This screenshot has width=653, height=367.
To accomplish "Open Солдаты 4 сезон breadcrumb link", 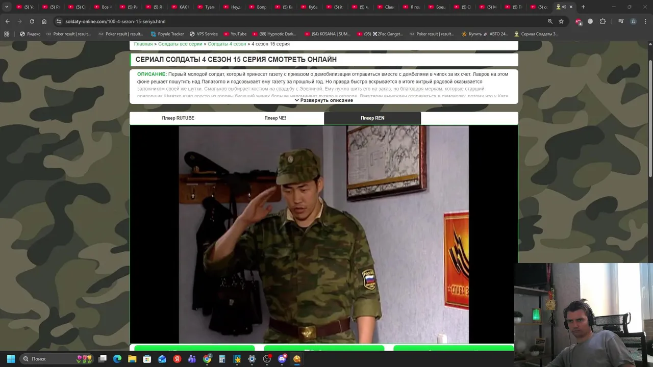I will pos(227,44).
